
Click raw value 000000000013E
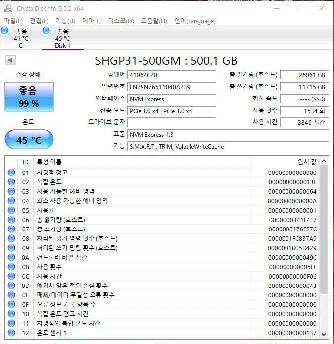pyautogui.click(x=292, y=182)
